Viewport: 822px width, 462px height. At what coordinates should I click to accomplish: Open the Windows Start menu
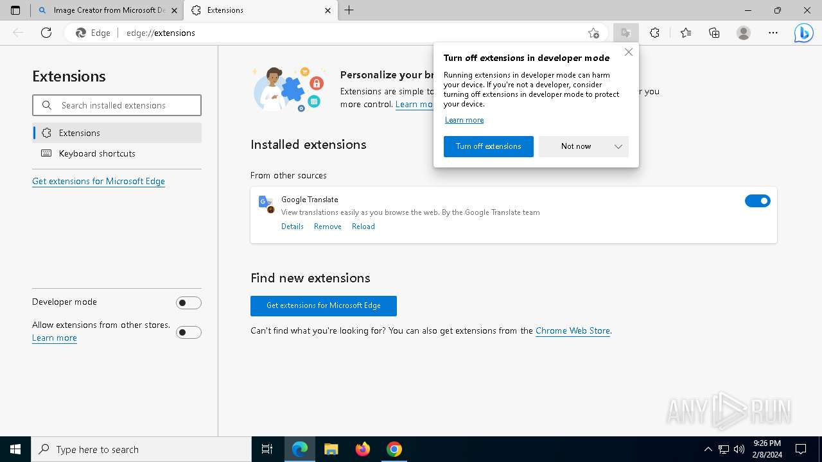[x=15, y=449]
